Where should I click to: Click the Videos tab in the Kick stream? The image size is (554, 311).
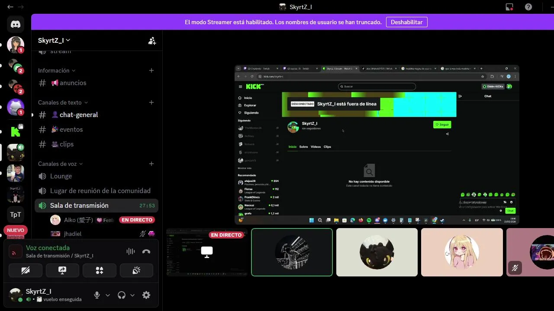pos(316,147)
